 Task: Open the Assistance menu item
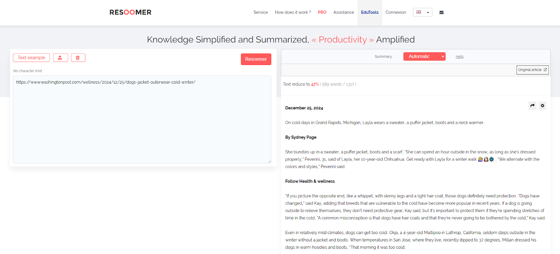[344, 12]
